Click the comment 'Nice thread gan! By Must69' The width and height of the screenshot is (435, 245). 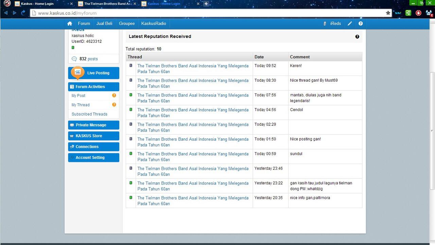[x=314, y=80]
